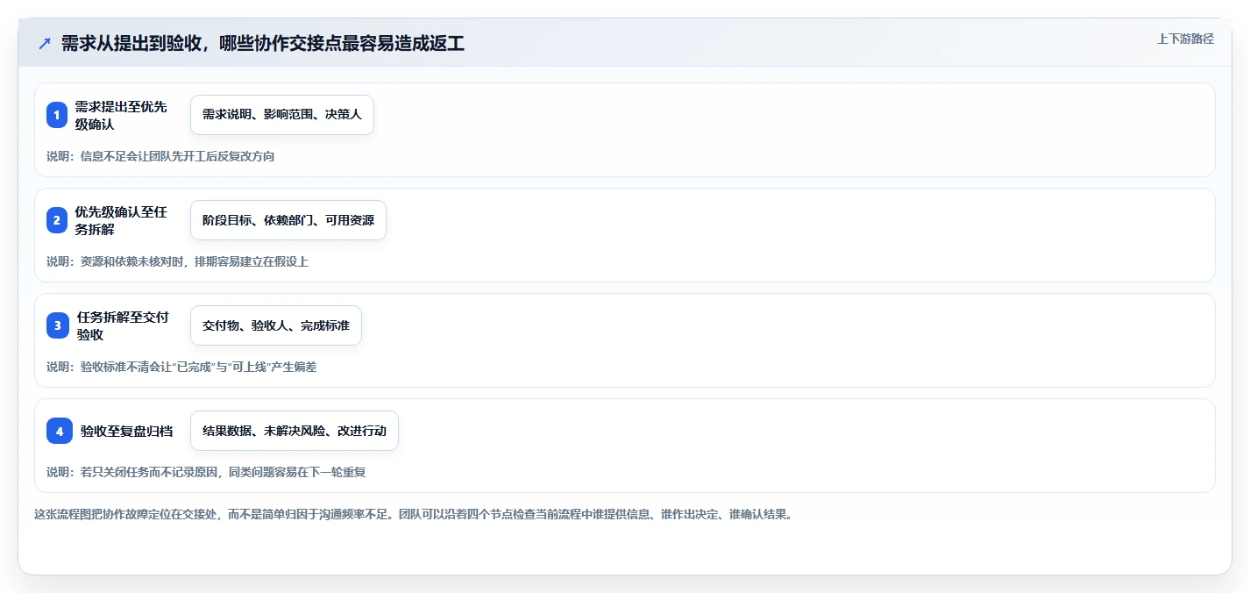Click the note about 验收标准不清 causing 偏差
This screenshot has width=1250, height=593.
pyautogui.click(x=181, y=367)
